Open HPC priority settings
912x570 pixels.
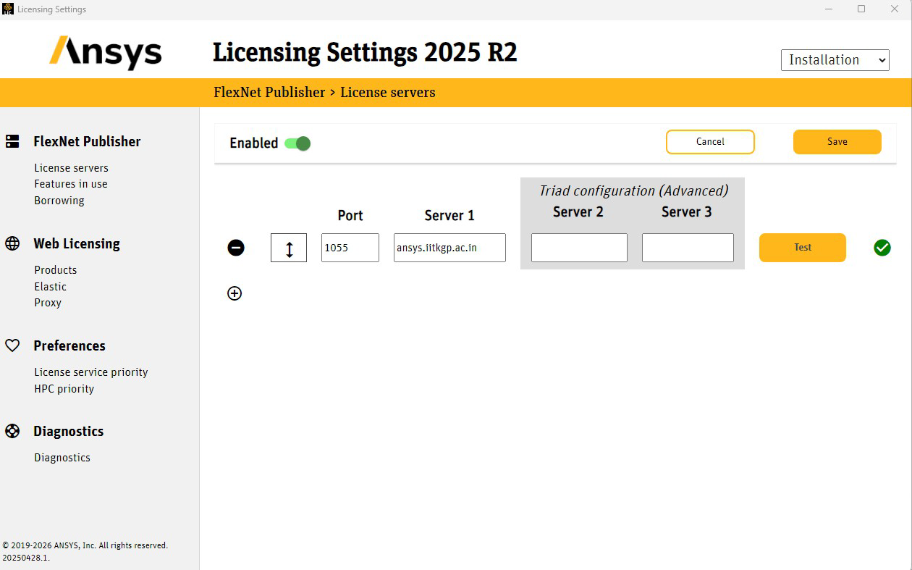point(64,389)
